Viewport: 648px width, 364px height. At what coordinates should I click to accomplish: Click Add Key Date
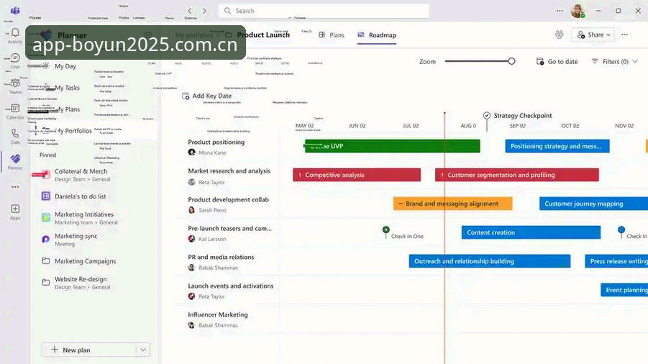[207, 96]
